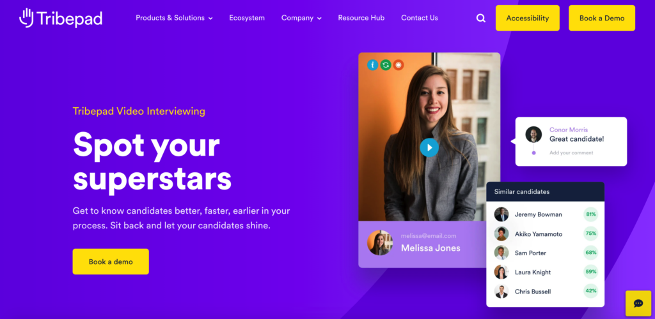Click Jeremy Bowman's avatar
The image size is (655, 319).
point(501,214)
